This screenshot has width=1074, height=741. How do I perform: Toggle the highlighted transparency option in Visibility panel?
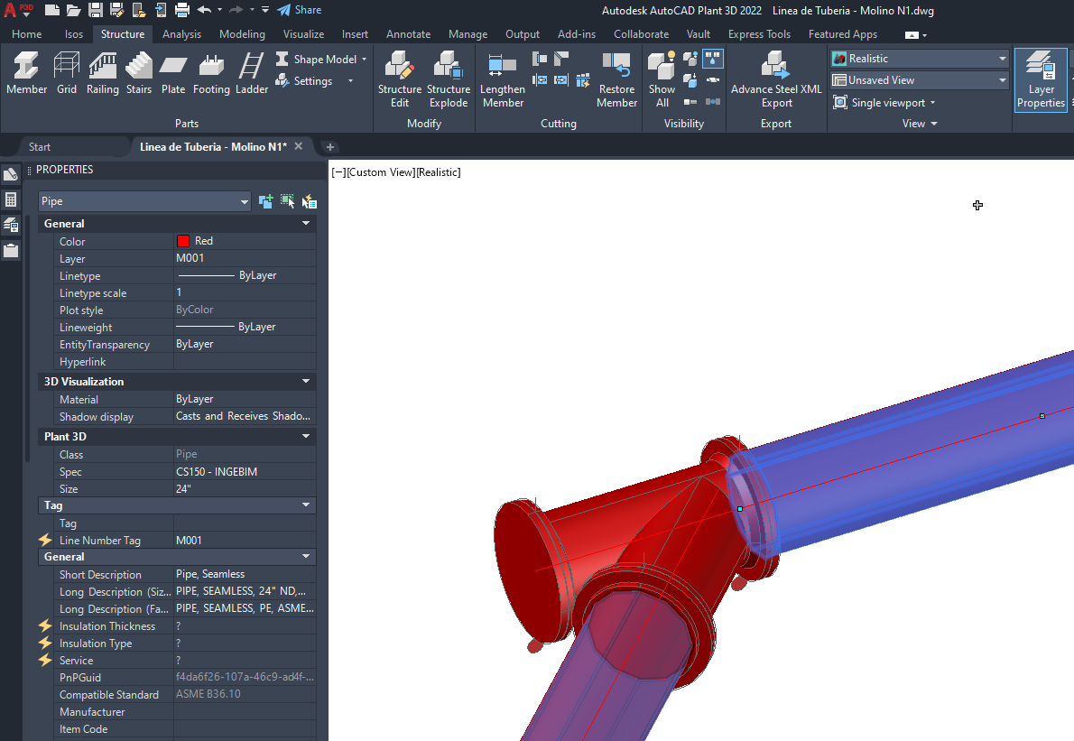tap(713, 60)
